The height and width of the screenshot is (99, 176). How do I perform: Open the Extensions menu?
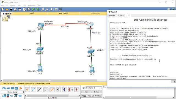[32, 5]
